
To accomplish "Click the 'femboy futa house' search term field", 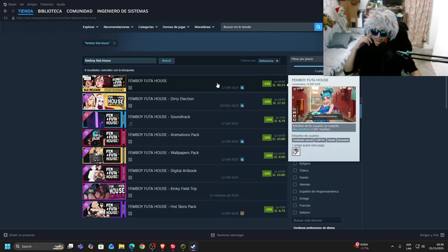I will coord(119,61).
